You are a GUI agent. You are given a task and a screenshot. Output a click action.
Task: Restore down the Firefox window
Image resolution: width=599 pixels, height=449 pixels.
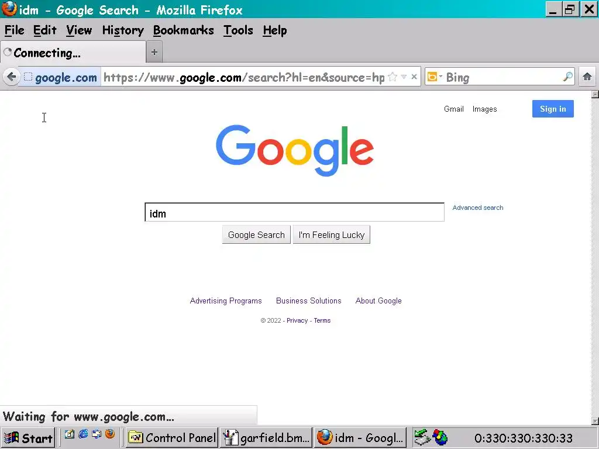click(x=570, y=9)
